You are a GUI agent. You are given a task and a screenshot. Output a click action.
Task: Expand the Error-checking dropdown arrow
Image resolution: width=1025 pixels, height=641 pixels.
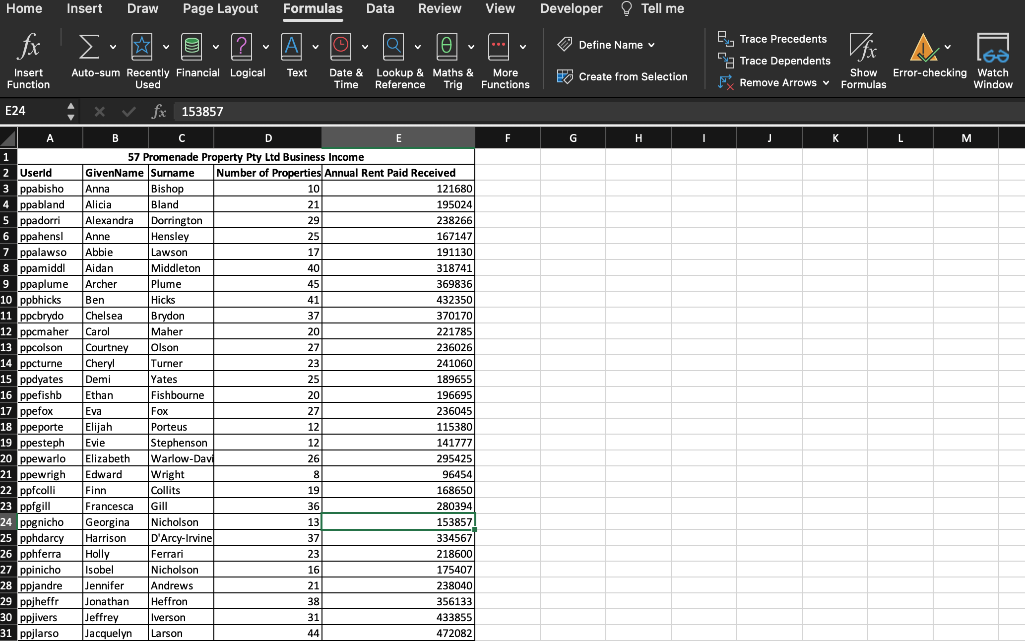point(948,47)
